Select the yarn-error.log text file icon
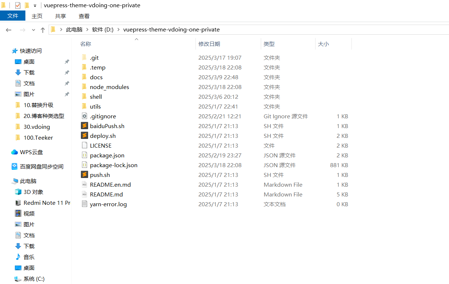This screenshot has height=284, width=449. tap(84, 204)
